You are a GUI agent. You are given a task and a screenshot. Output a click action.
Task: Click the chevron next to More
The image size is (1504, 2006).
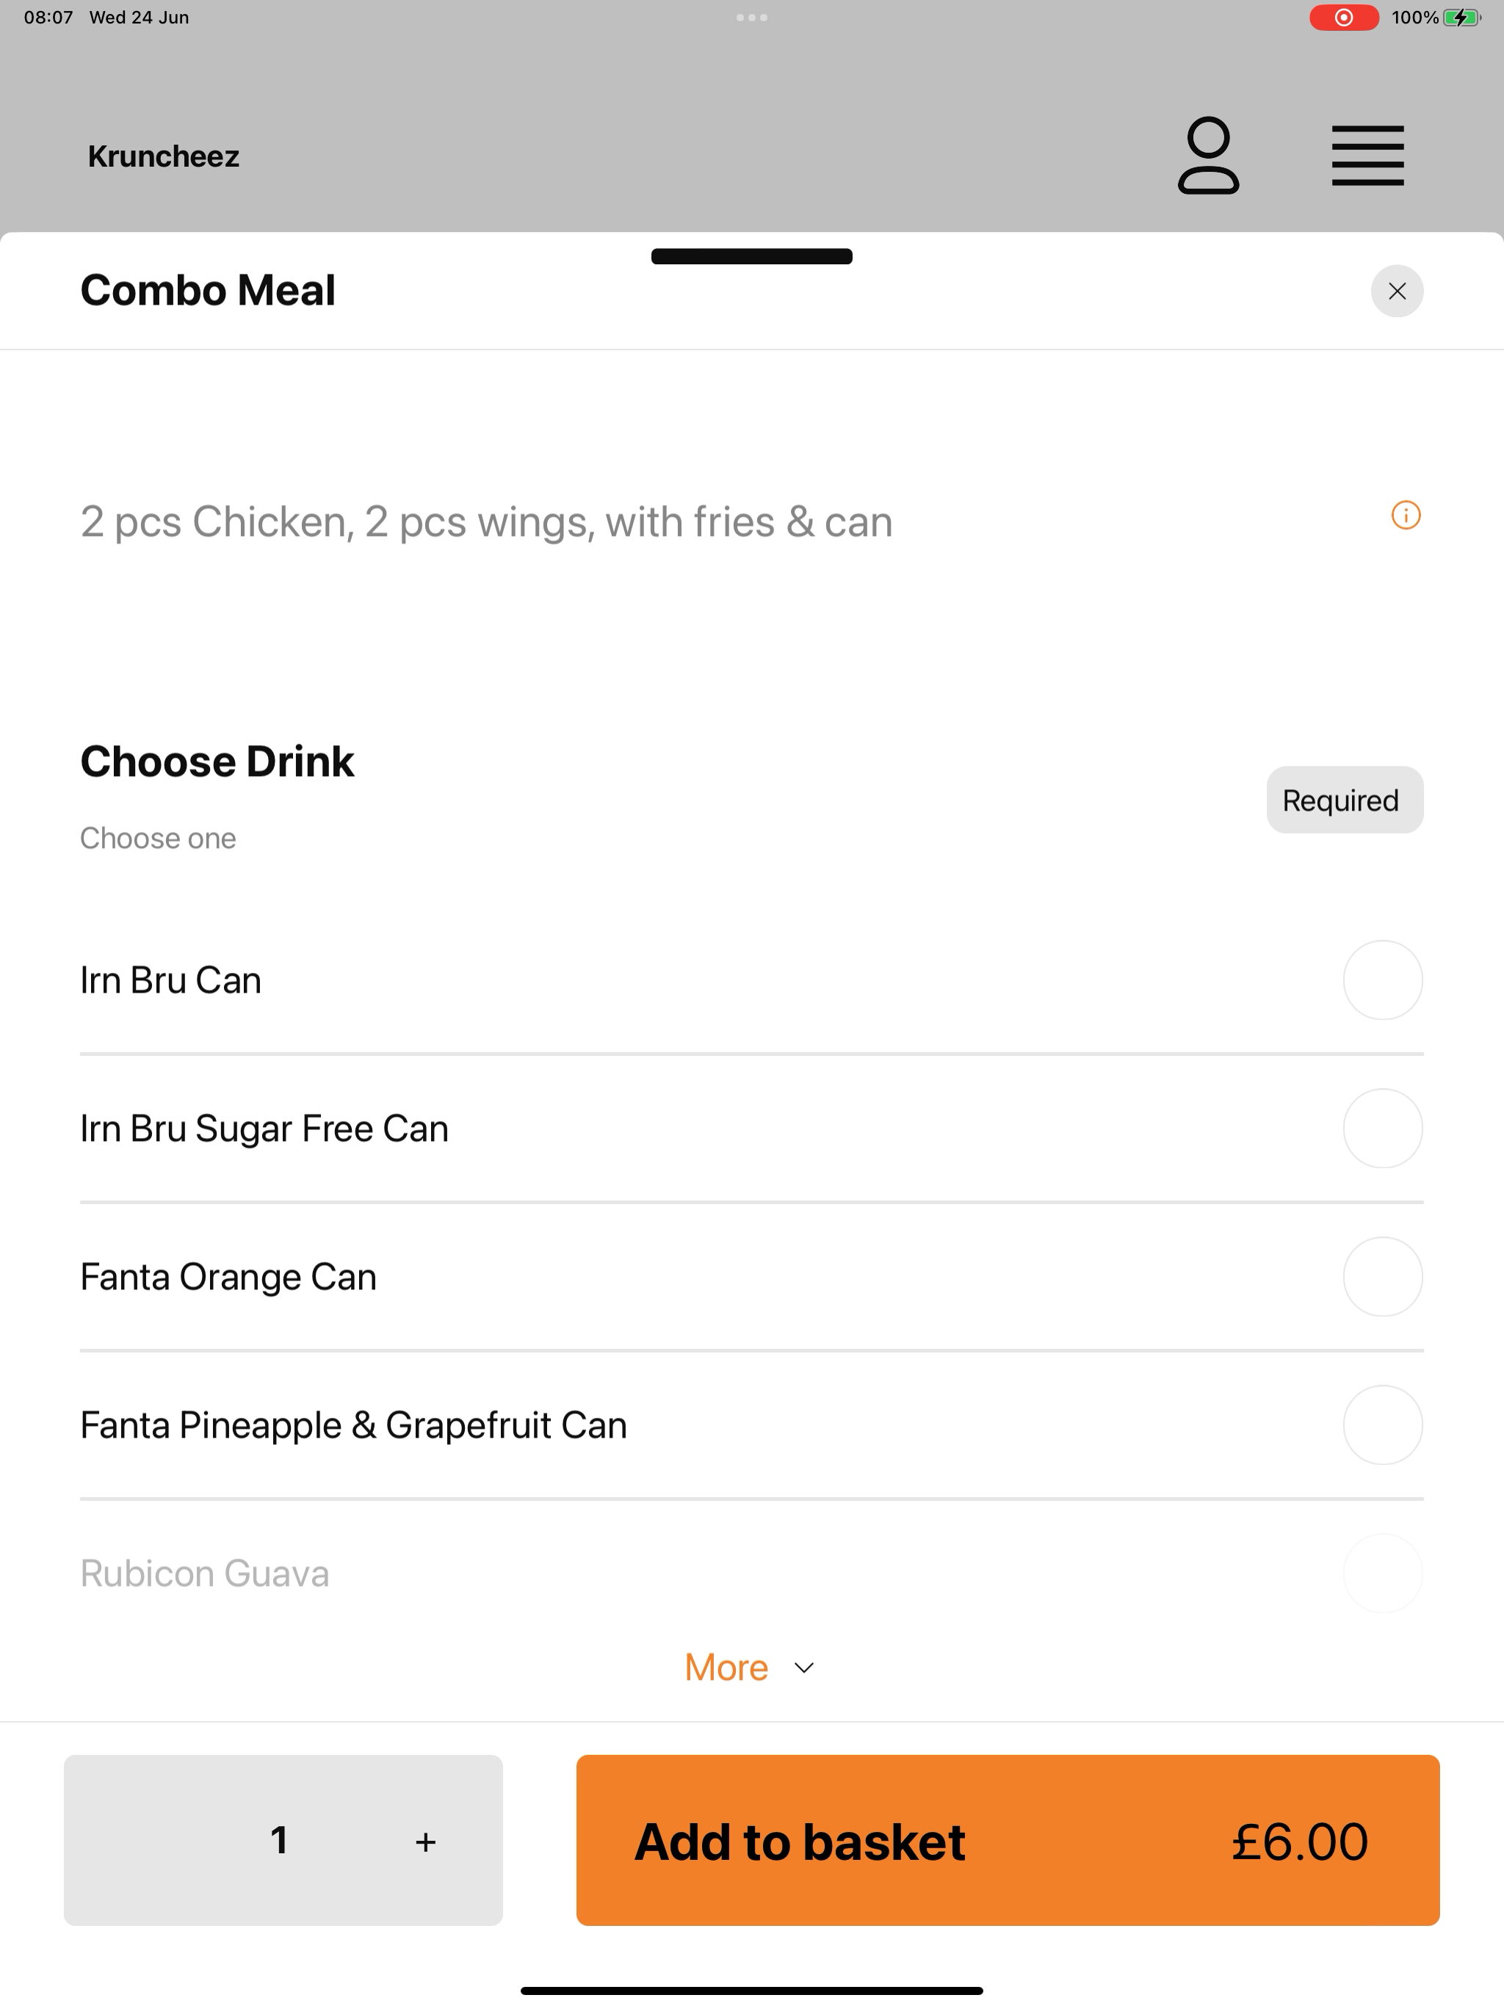click(803, 1668)
